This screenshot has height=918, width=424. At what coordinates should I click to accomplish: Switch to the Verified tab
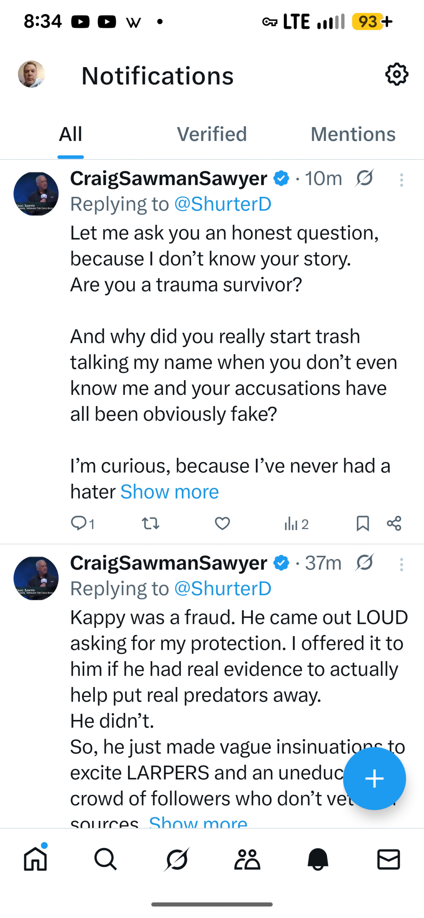(212, 134)
